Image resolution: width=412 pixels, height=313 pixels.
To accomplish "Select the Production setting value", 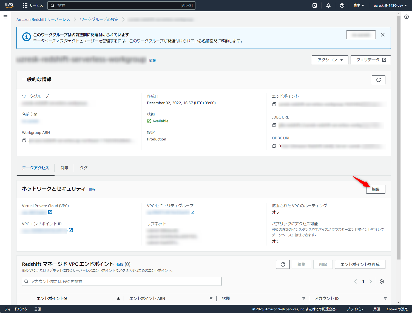I will tap(157, 139).
